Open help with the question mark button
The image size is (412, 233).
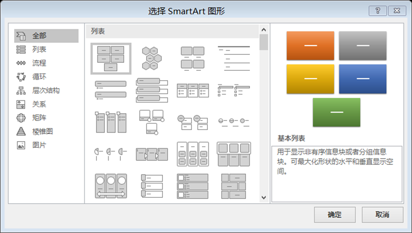tap(377, 11)
